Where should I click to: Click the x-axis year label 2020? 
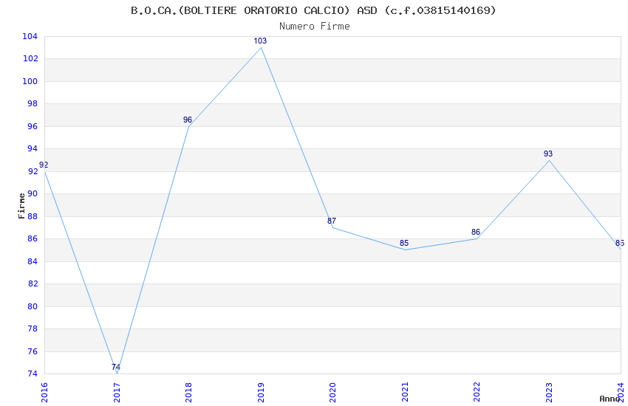pyautogui.click(x=332, y=393)
